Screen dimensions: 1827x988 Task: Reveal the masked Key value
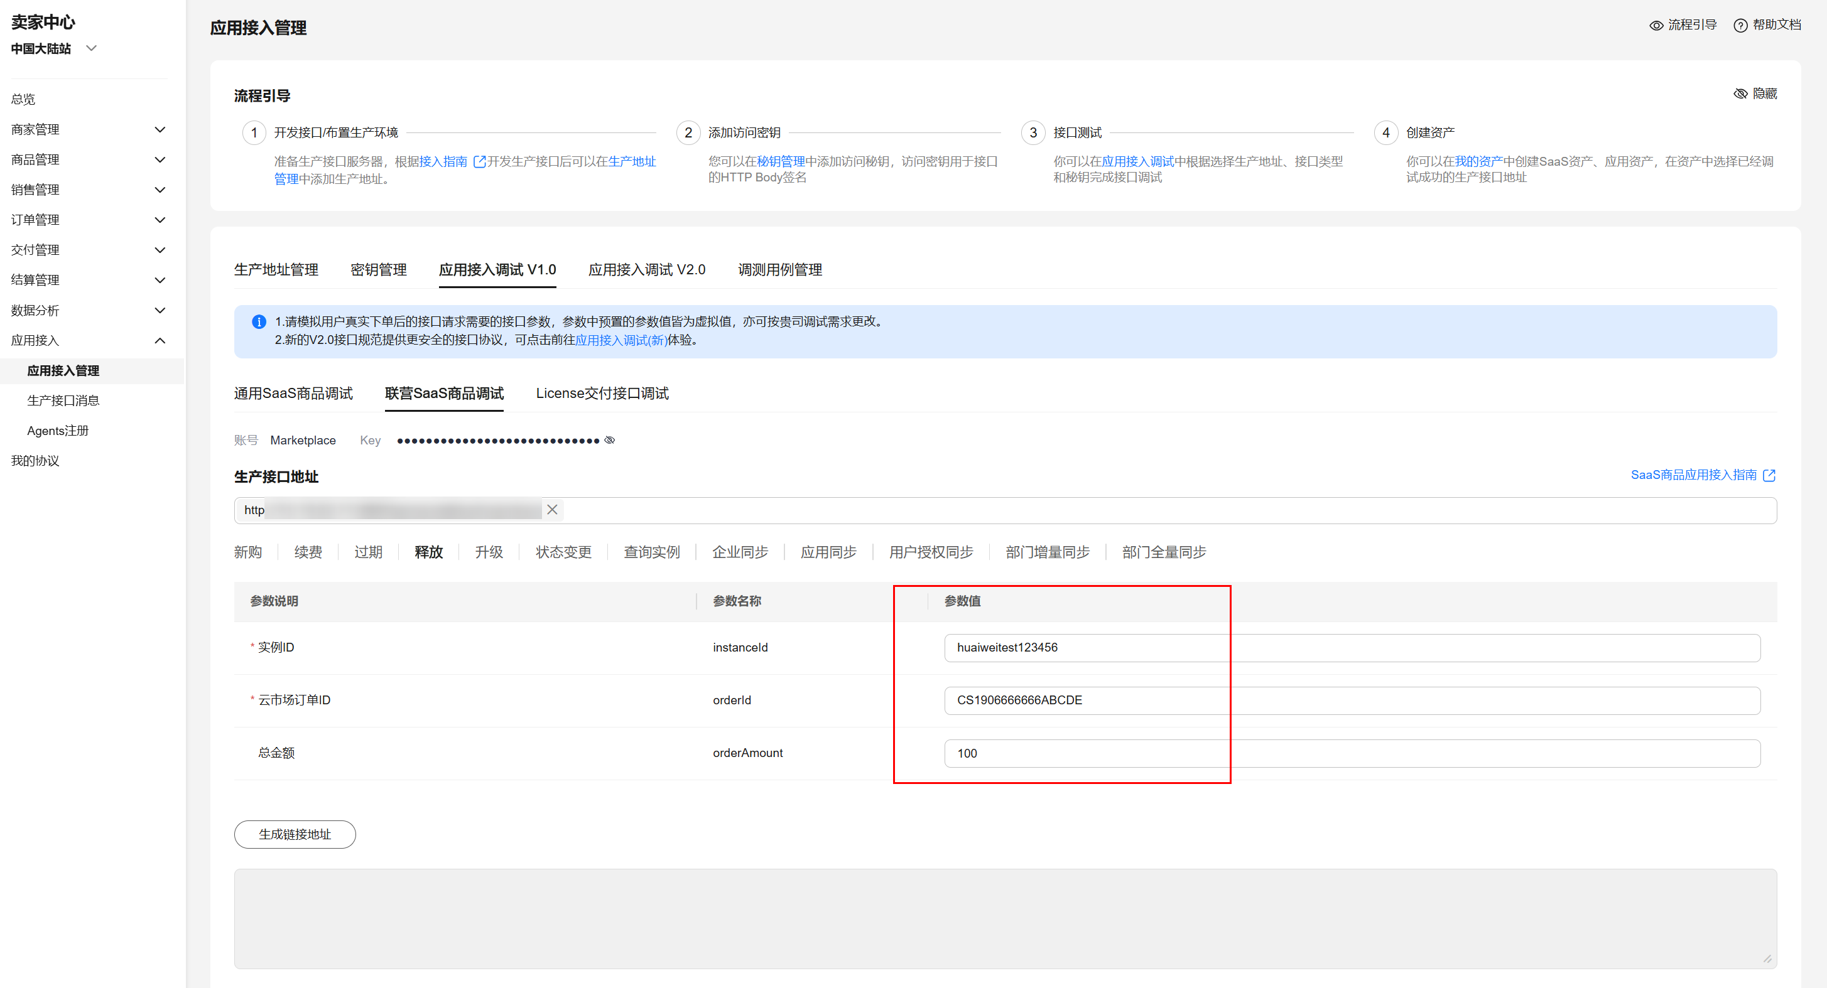click(x=609, y=440)
